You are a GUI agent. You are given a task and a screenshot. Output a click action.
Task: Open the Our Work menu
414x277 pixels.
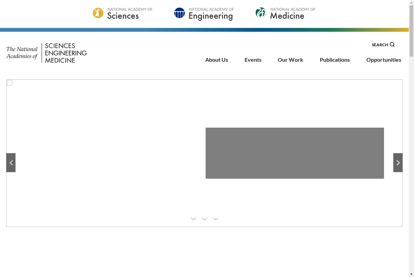click(x=290, y=60)
